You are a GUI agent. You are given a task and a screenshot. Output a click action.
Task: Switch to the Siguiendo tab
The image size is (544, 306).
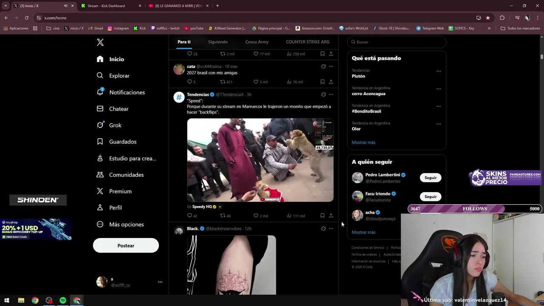point(218,42)
